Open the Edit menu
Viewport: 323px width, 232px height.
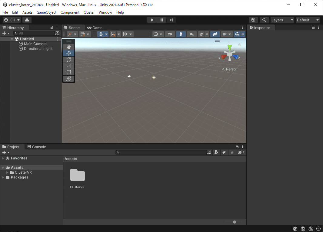tap(15, 12)
